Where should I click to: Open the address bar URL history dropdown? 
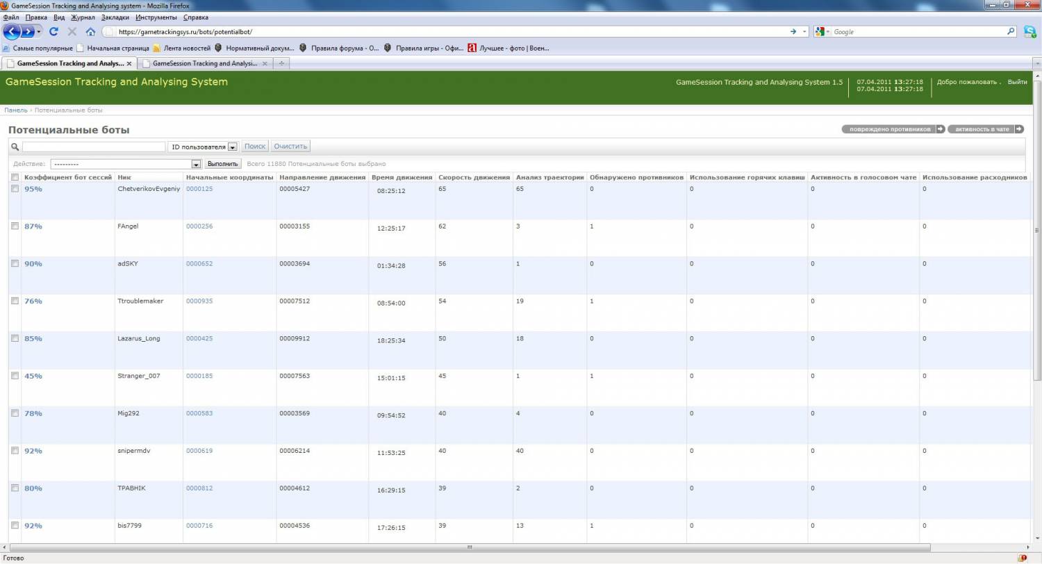pos(804,31)
